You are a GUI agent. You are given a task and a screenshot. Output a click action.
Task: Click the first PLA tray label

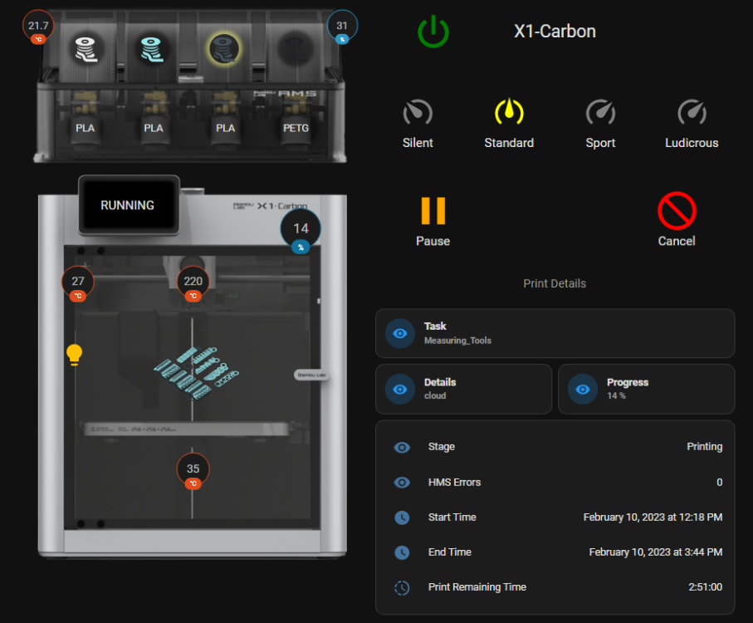[x=85, y=128]
